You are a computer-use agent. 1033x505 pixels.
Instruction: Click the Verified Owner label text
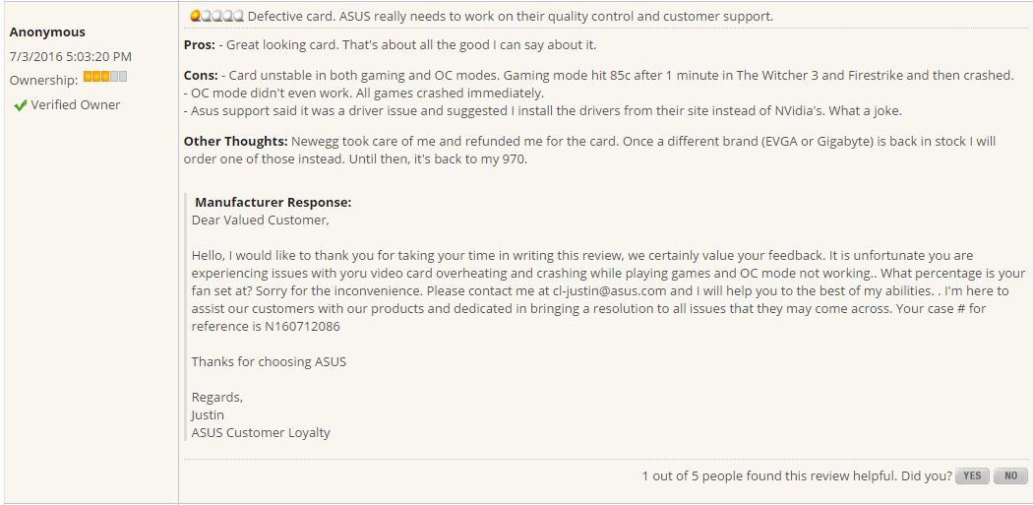click(75, 104)
